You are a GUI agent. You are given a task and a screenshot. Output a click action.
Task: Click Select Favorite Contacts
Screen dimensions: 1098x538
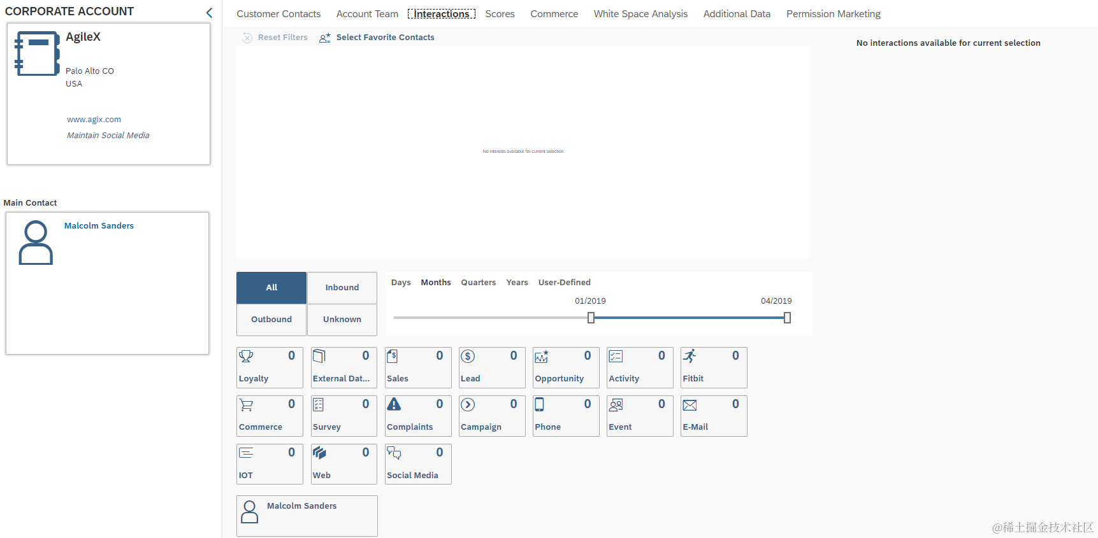coord(377,38)
